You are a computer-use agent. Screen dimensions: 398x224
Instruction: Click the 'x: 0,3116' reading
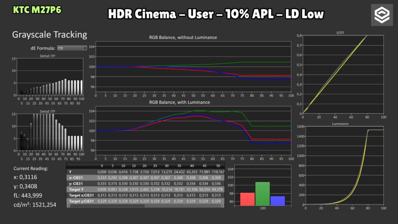pos(25,177)
